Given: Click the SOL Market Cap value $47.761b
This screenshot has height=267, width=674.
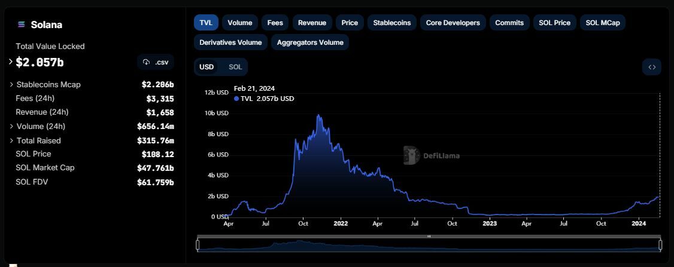Looking at the screenshot, I should (x=156, y=168).
